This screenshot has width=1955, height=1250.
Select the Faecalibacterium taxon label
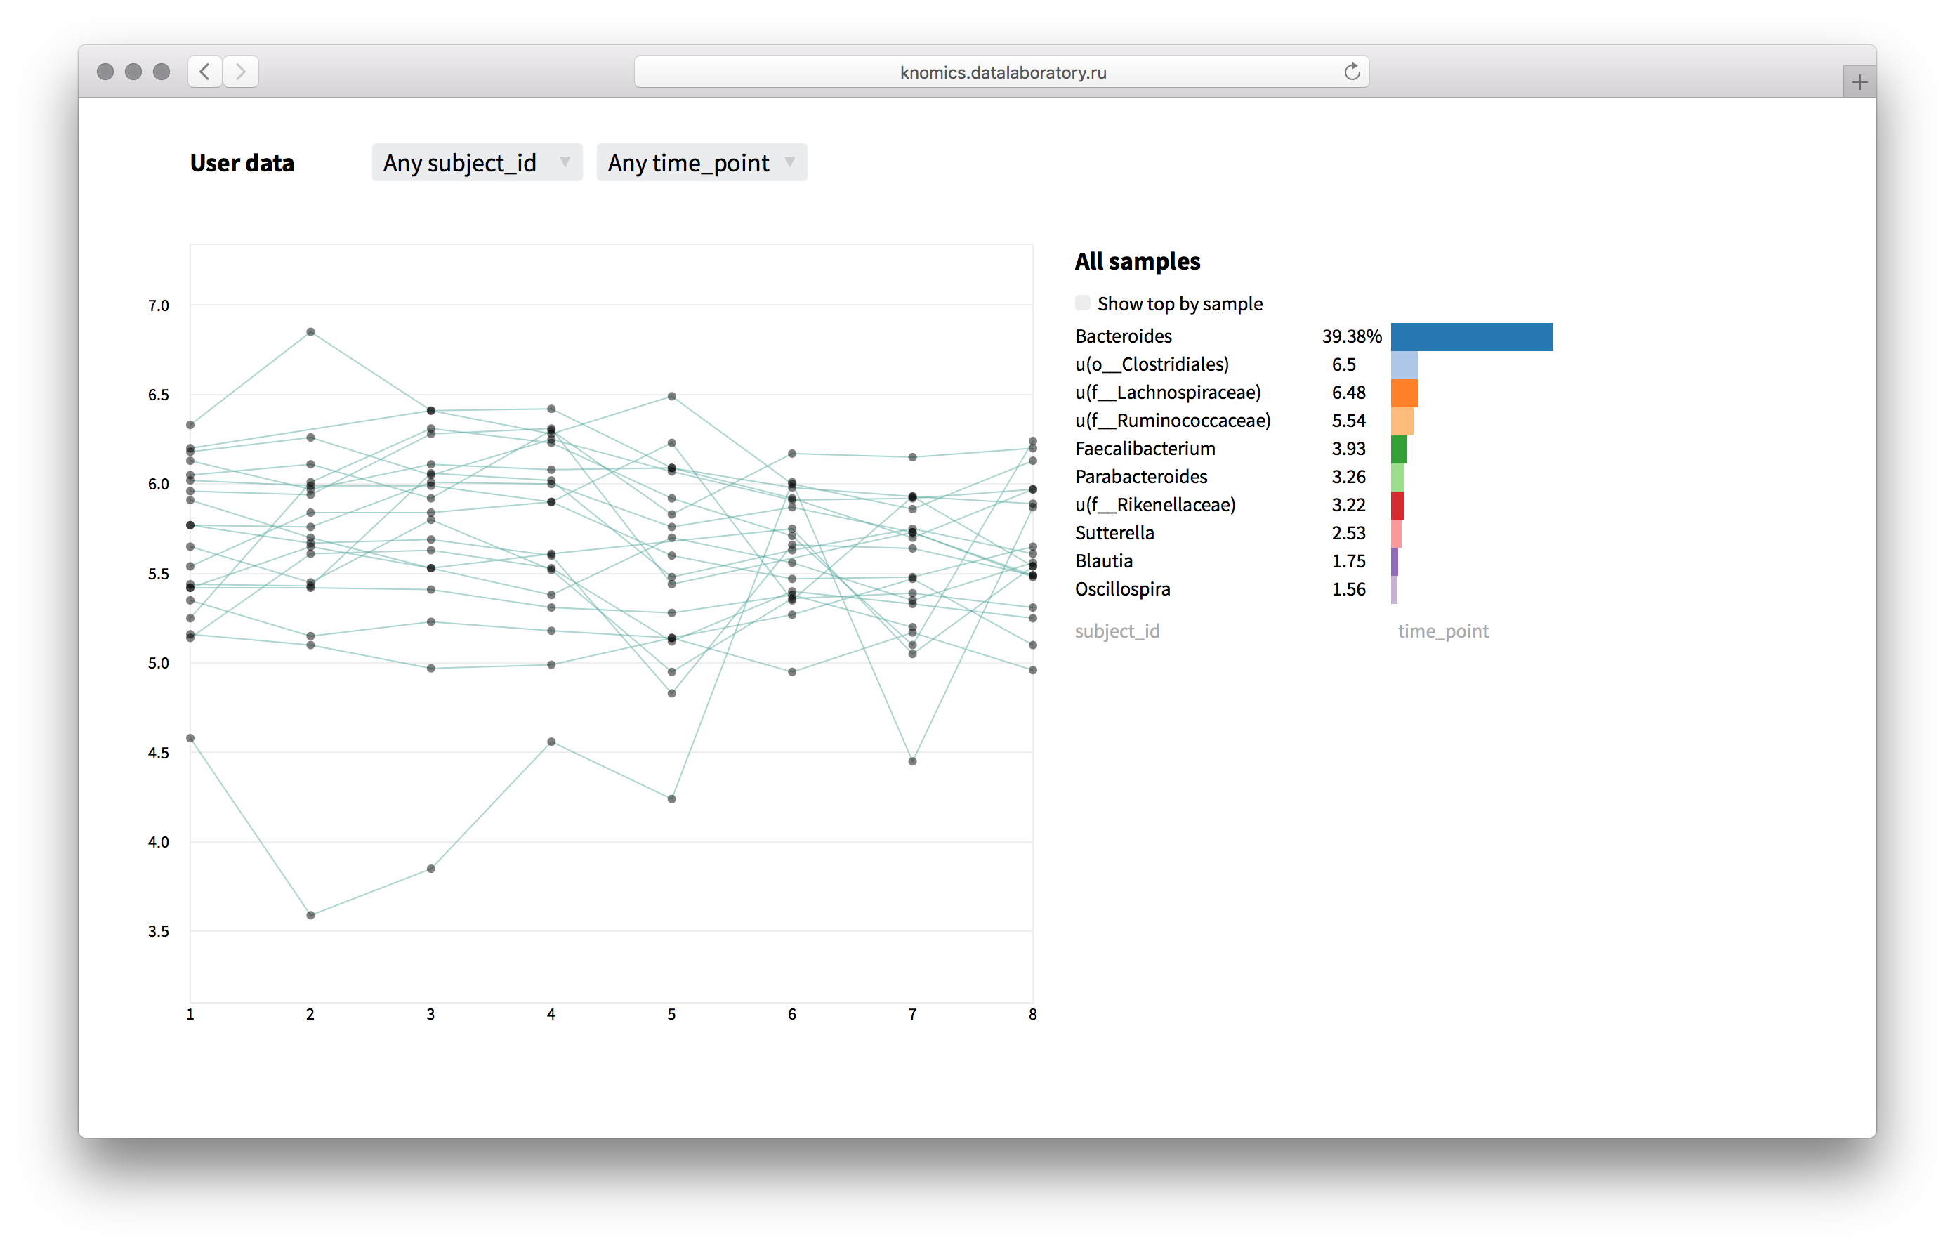click(x=1145, y=449)
